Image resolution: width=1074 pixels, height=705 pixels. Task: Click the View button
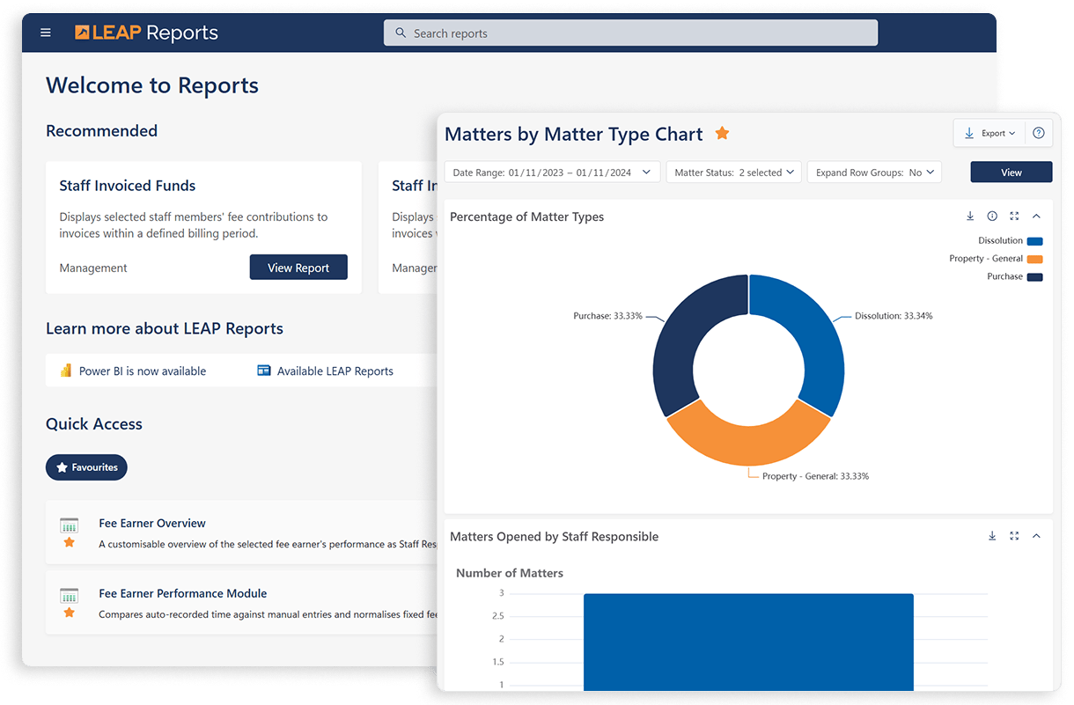tap(1011, 173)
